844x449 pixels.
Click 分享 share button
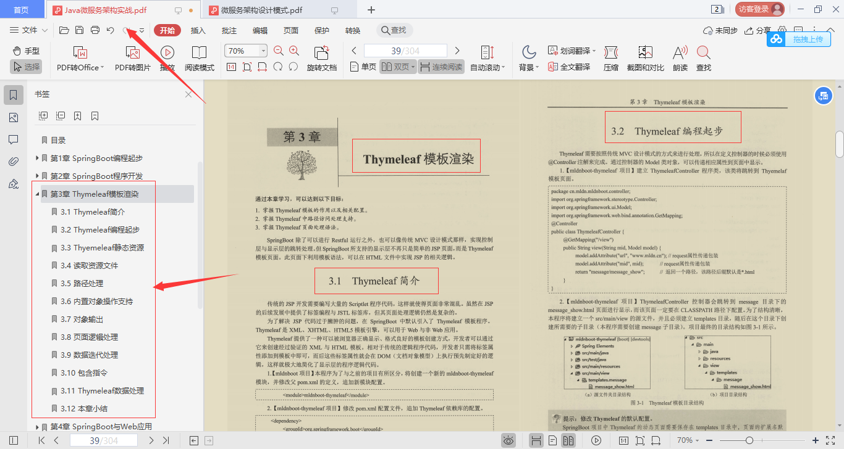click(x=758, y=30)
